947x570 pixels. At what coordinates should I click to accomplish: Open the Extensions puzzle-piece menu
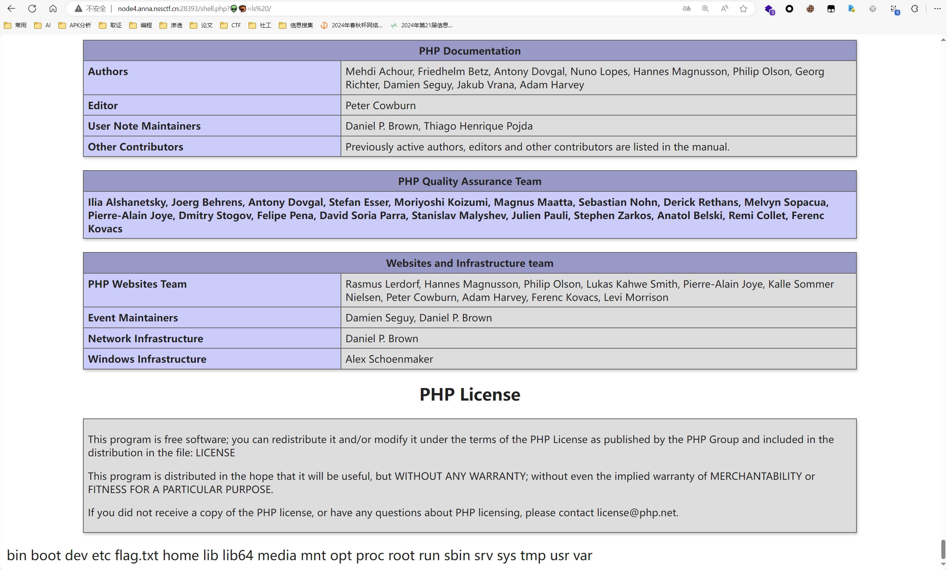point(915,8)
